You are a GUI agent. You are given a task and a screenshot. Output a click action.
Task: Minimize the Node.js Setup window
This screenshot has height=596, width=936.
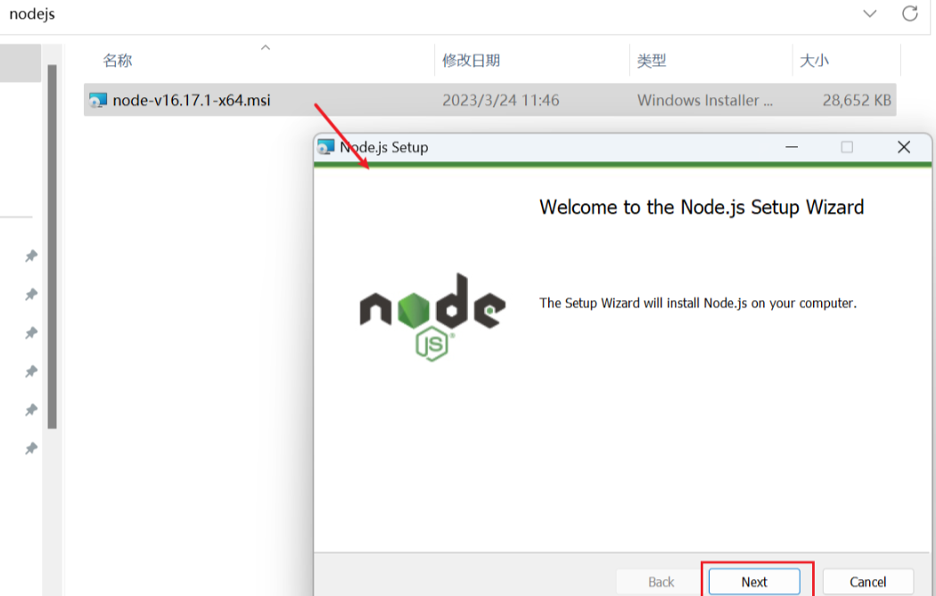click(792, 147)
